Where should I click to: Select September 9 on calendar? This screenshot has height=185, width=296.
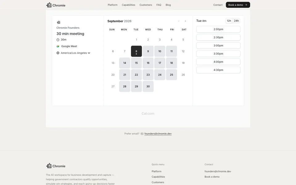click(x=148, y=51)
